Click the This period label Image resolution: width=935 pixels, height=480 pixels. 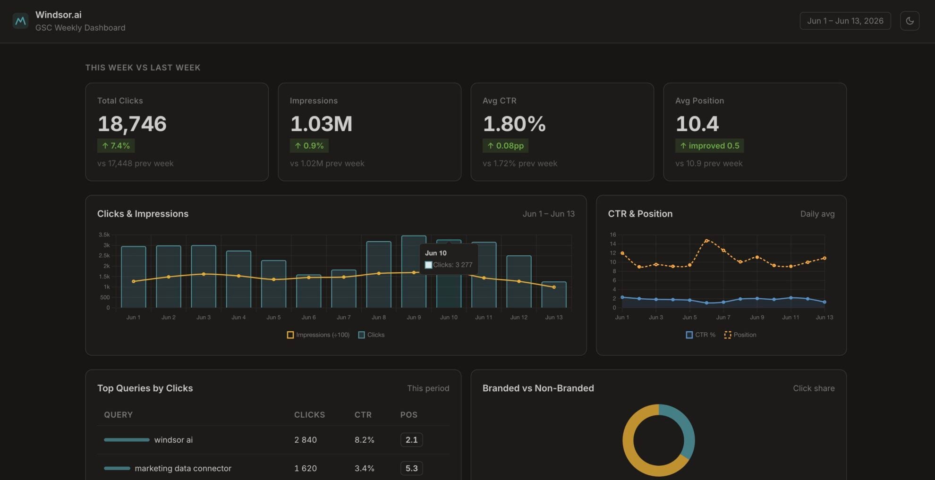(x=428, y=388)
